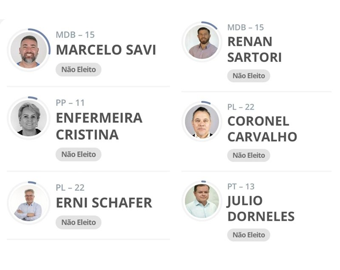
Task: Click Não Eleito tag under Coronel Carvalho
Action: coord(249,155)
